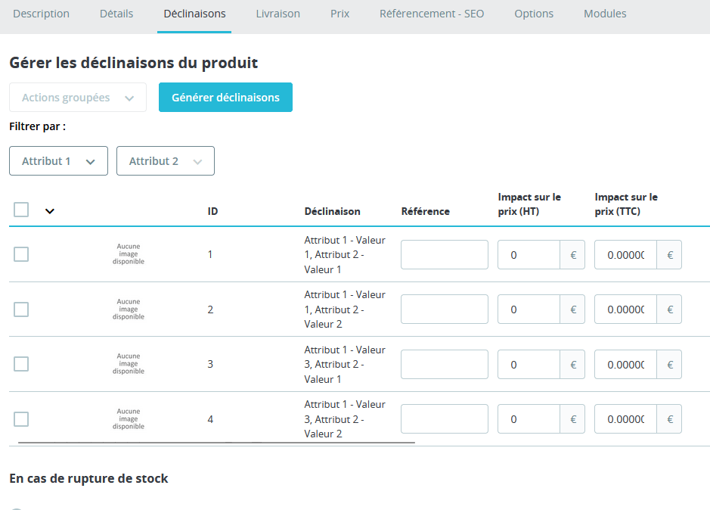
Task: Open the Attribut 2 filter dropdown
Action: (x=165, y=161)
